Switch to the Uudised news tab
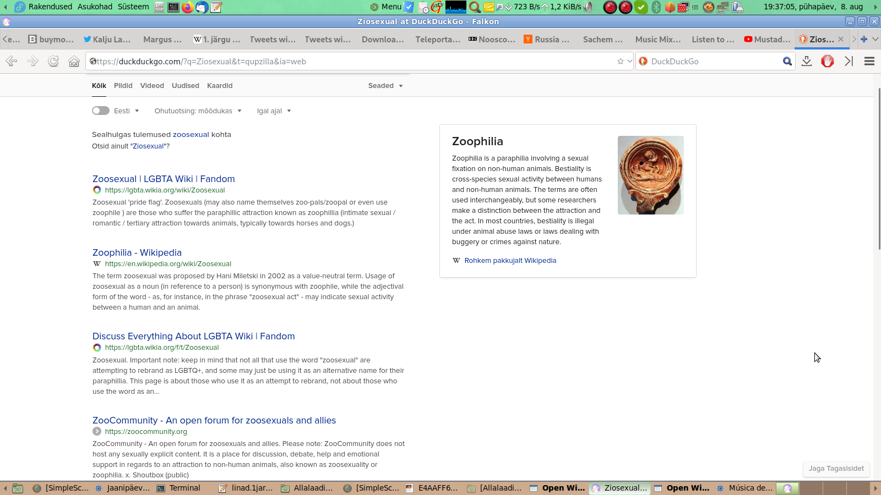 click(186, 85)
